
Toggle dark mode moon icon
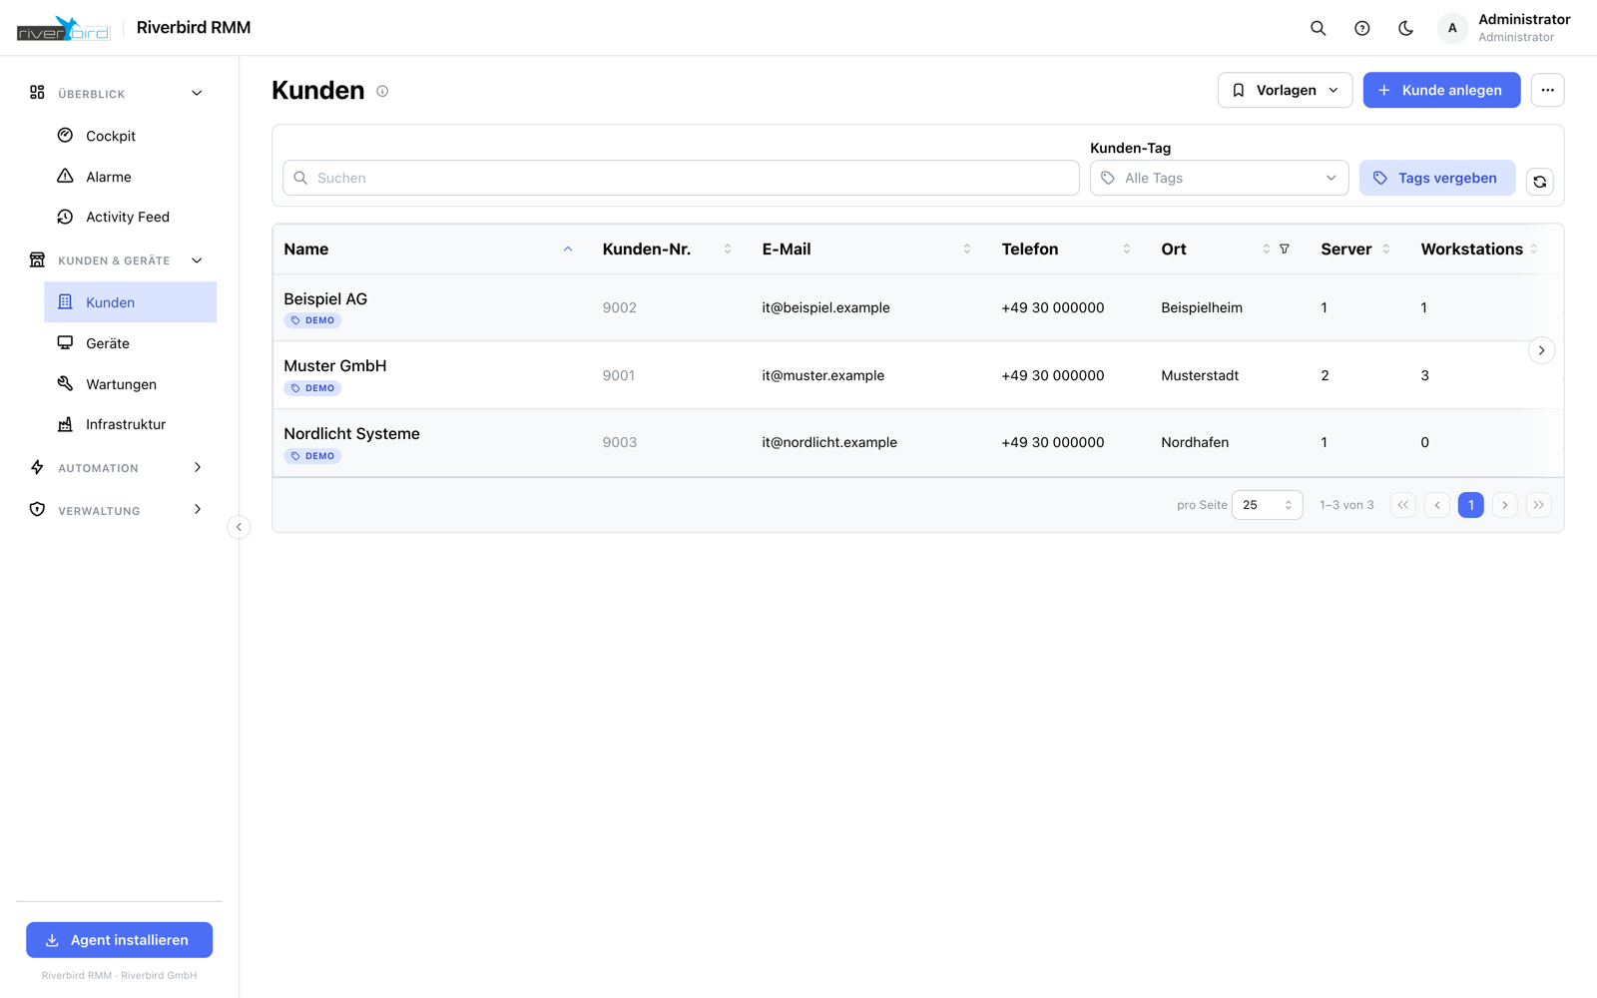click(1405, 28)
